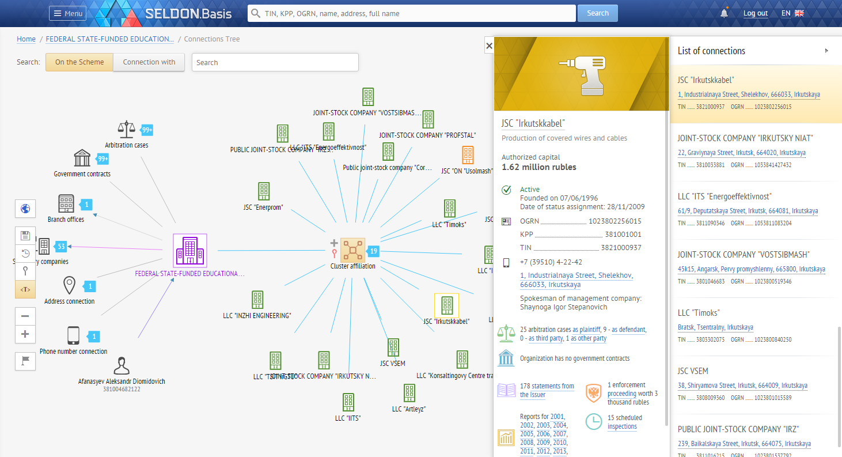
Task: Select the Phone number connection node
Action: point(73,335)
